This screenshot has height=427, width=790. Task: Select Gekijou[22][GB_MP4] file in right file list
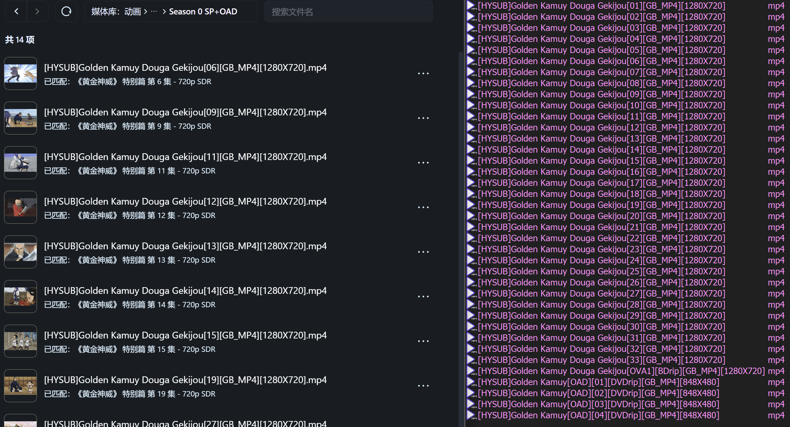pos(602,238)
